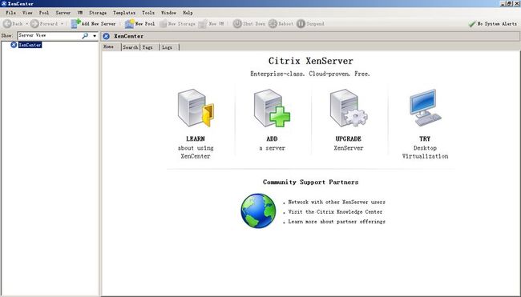
Task: Open the VM menu
Action: [x=80, y=13]
